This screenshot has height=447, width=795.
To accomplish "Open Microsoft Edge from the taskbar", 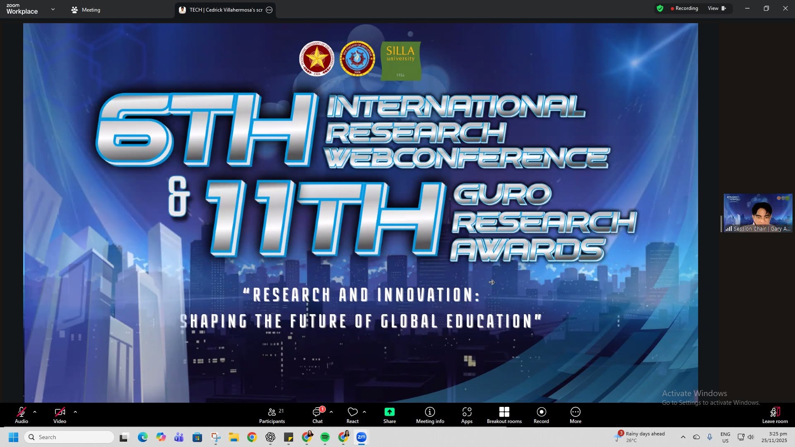I will 143,437.
